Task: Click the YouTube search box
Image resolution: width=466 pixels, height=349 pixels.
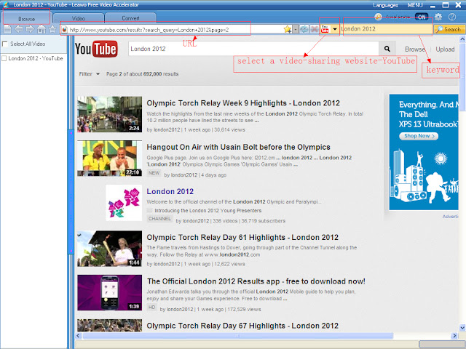Action: click(x=253, y=49)
